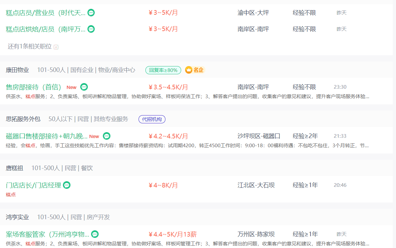Click location 沙坪坝区-磁器口
The image size is (396, 248).
[259, 136]
